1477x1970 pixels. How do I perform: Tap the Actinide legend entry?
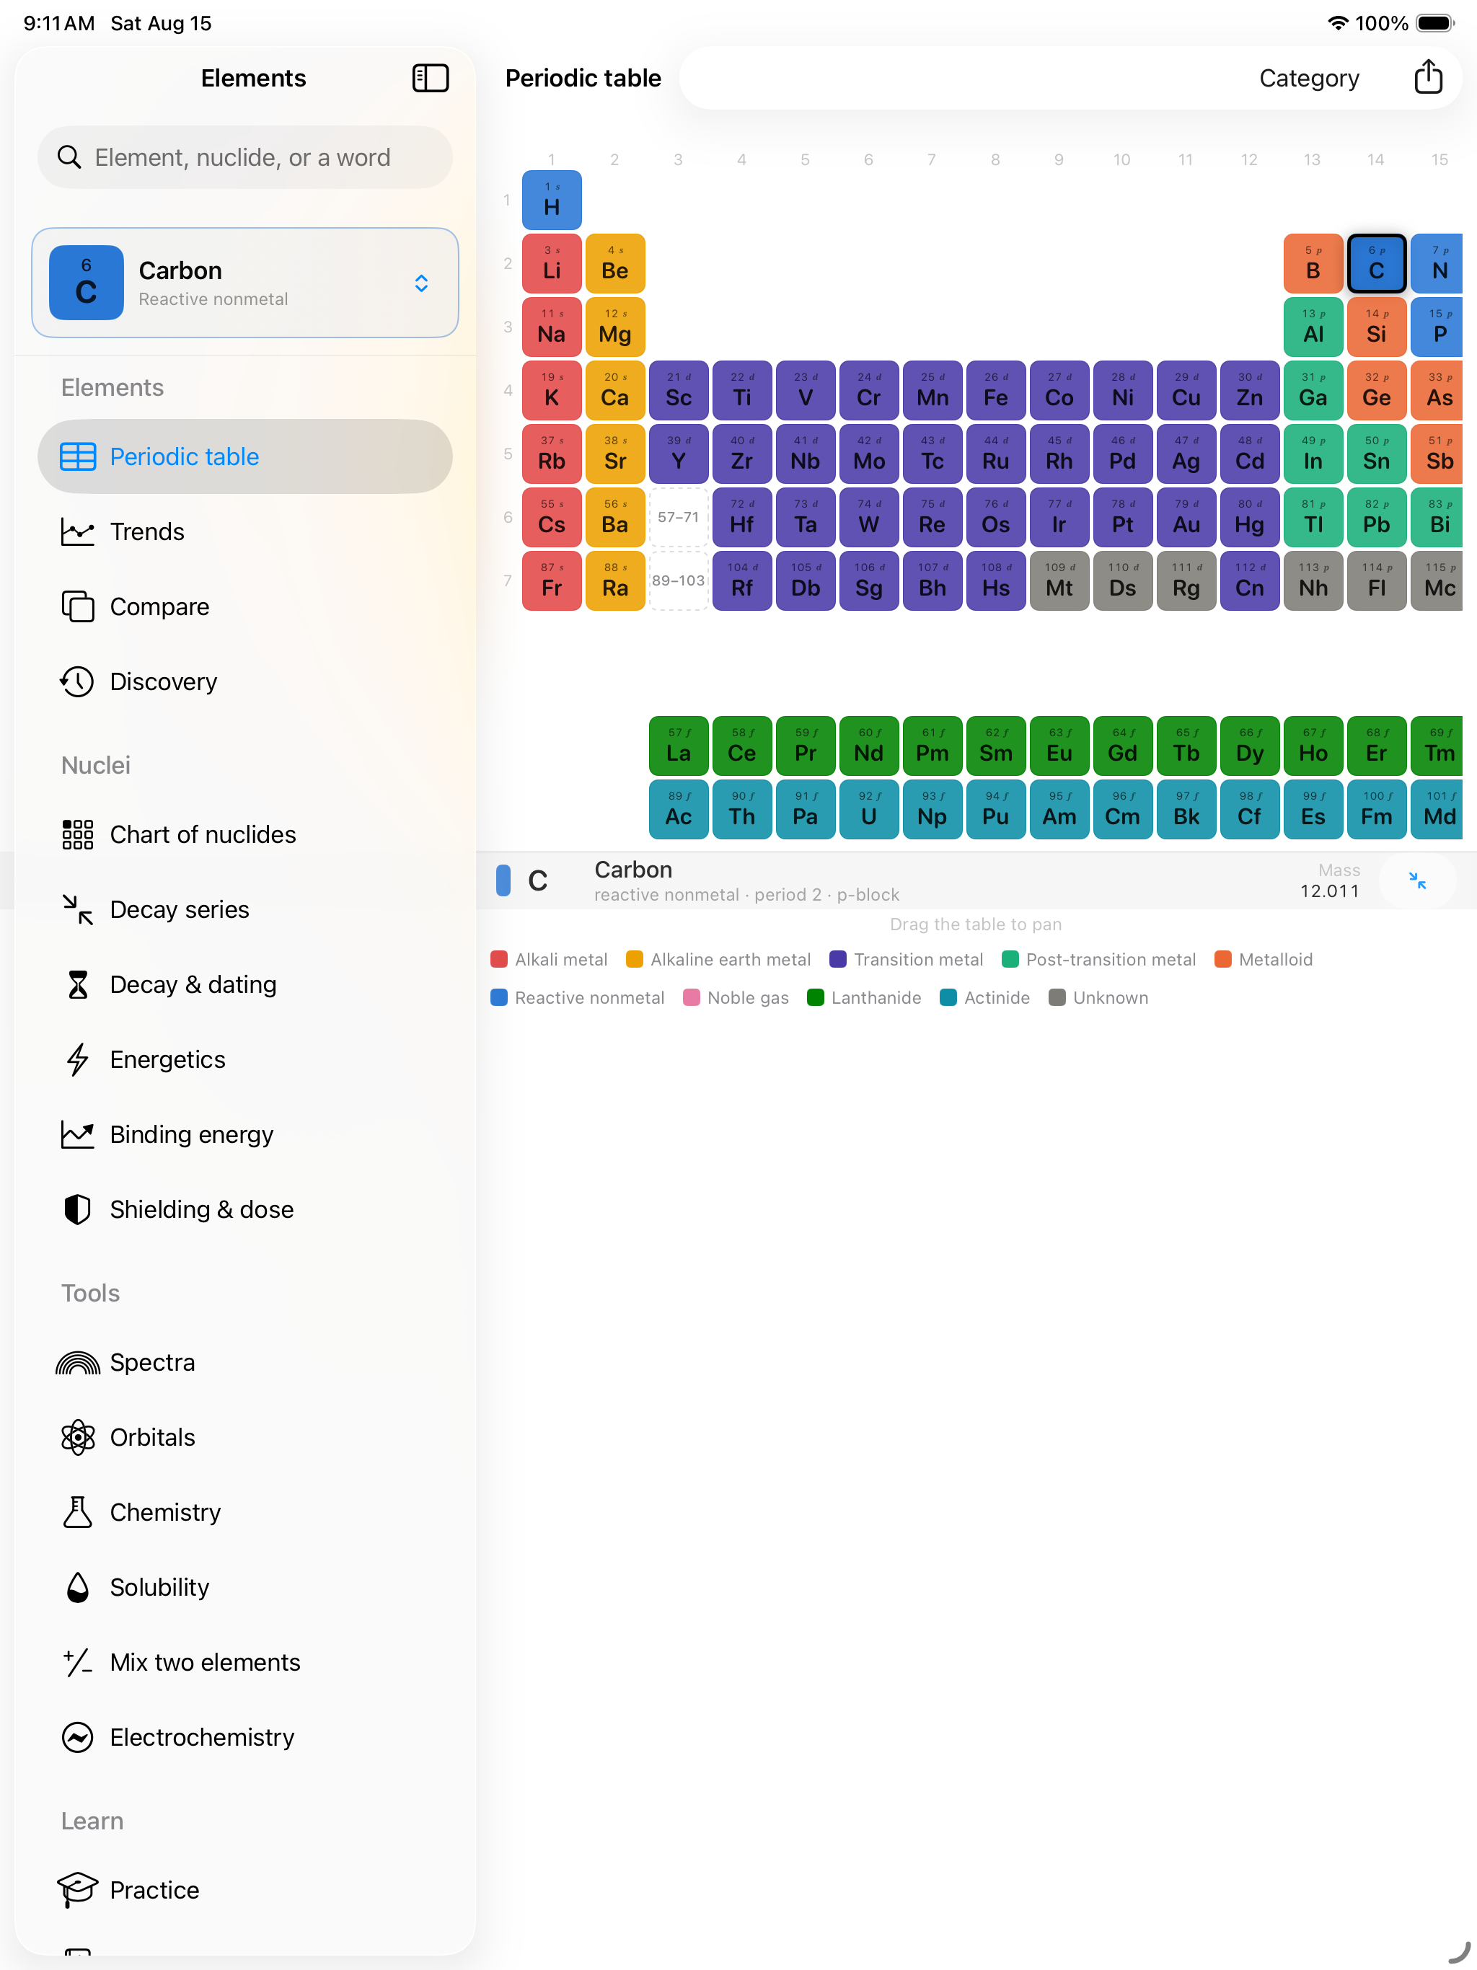coord(984,997)
